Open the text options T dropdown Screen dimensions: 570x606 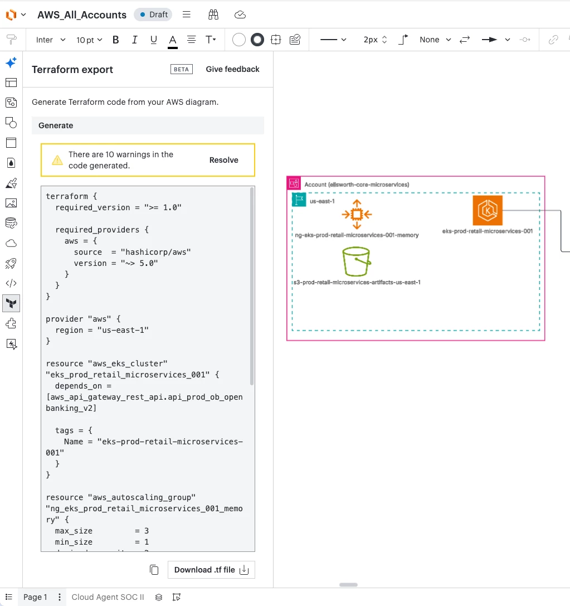click(x=211, y=40)
